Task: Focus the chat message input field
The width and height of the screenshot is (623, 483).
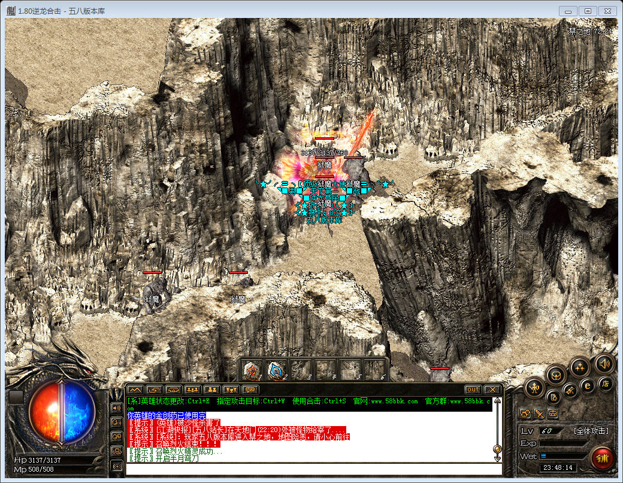Action: coord(314,469)
